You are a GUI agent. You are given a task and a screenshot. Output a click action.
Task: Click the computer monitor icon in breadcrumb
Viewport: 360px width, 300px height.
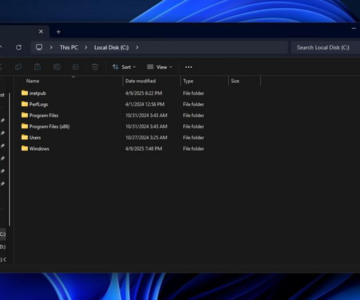(39, 48)
